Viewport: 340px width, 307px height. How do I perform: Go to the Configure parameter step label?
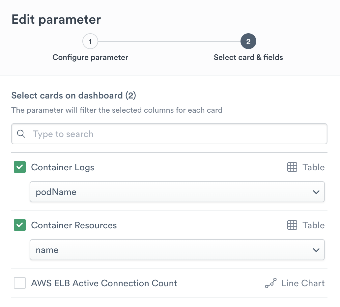click(90, 57)
